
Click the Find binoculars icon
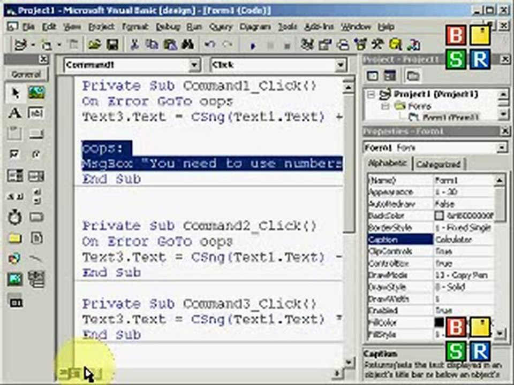pos(188,44)
